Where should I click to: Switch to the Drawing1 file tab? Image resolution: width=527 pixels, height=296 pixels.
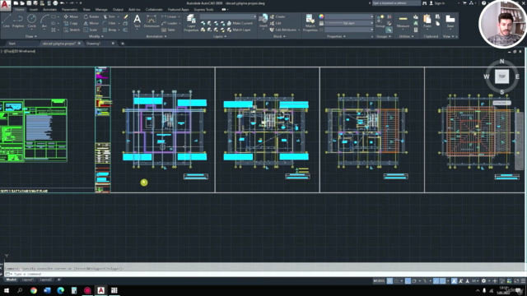pyautogui.click(x=94, y=44)
